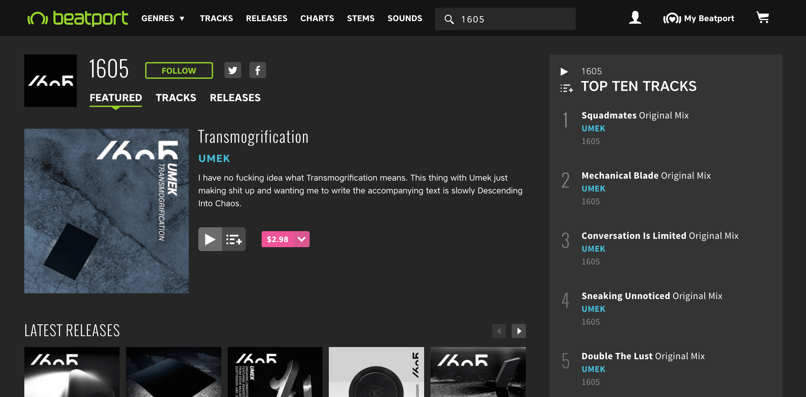Follow the 1605 label
This screenshot has width=806, height=397.
pyautogui.click(x=179, y=70)
